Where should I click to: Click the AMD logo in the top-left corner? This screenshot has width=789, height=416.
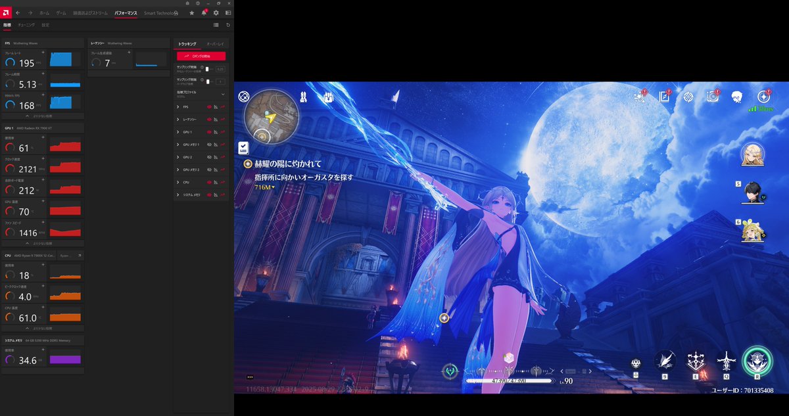(6, 12)
